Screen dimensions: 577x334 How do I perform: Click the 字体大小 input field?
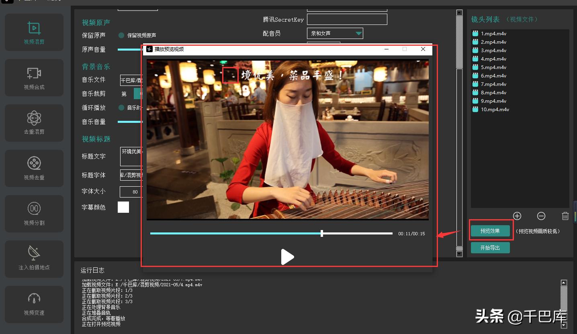click(x=131, y=191)
